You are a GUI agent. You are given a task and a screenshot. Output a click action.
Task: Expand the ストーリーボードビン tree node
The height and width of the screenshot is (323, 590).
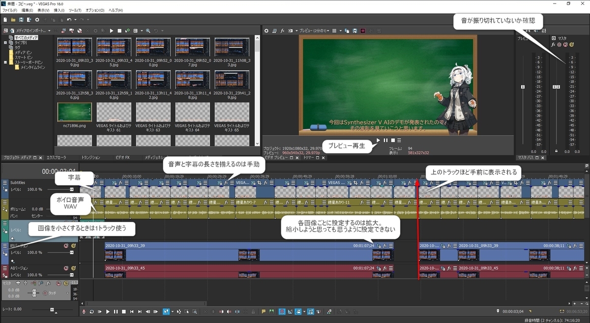click(x=6, y=62)
